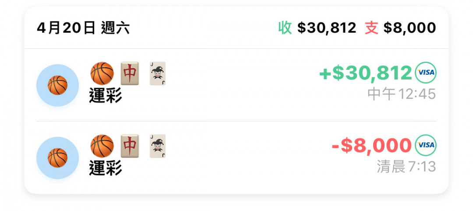Click joker card emoji in income entry title

(x=158, y=73)
